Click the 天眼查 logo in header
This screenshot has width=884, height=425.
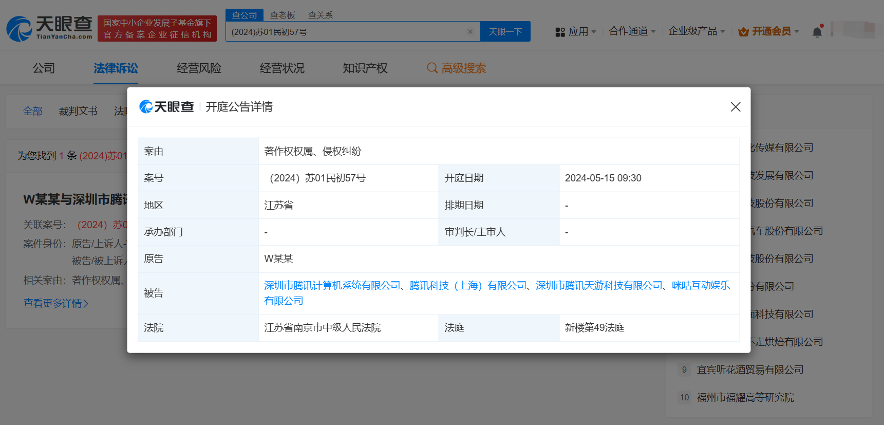49,28
